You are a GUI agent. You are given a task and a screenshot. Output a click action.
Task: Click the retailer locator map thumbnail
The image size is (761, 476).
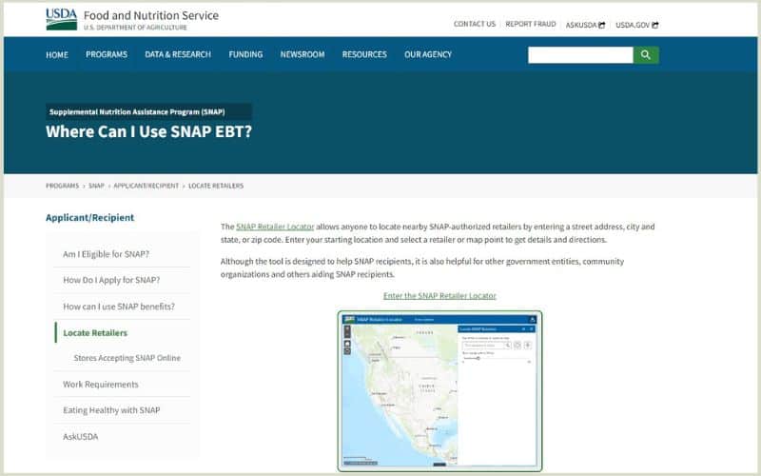click(x=439, y=391)
